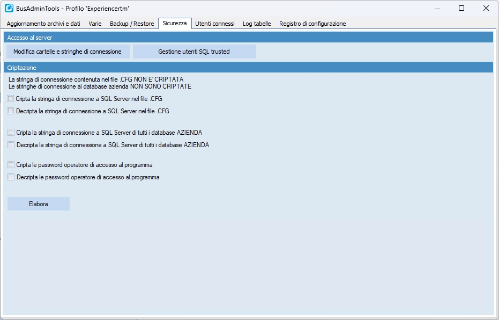Screen dimensions: 499x320
Task: Tick Decripta la stringa nel file .CFG
Action: [11, 111]
